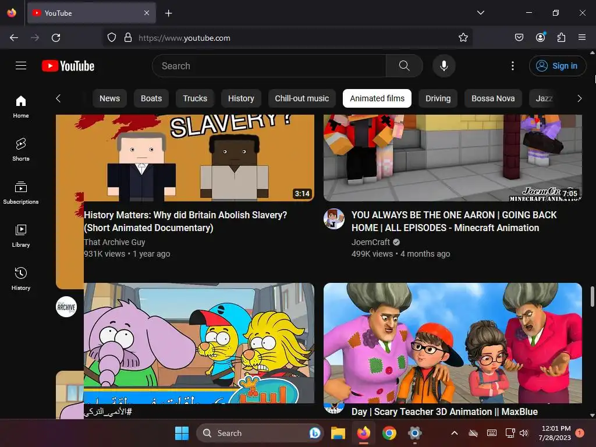596x447 pixels.
Task: Click the search magnifier button
Action: (405, 66)
